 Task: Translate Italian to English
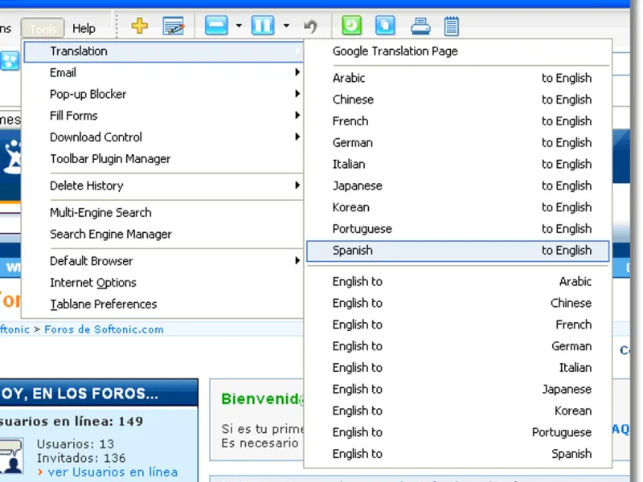pos(457,164)
